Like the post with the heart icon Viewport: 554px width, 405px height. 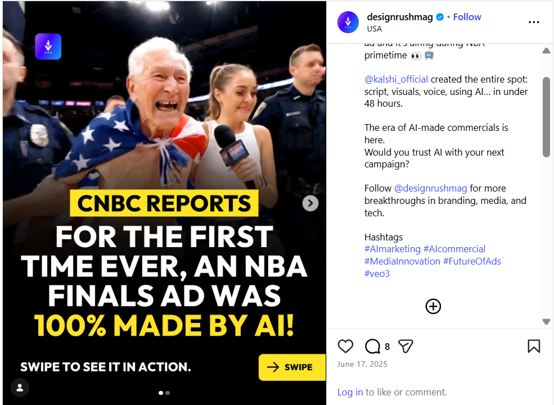345,346
